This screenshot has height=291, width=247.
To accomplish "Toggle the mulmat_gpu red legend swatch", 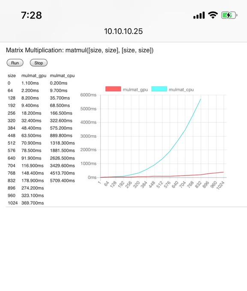I will pyautogui.click(x=113, y=89).
